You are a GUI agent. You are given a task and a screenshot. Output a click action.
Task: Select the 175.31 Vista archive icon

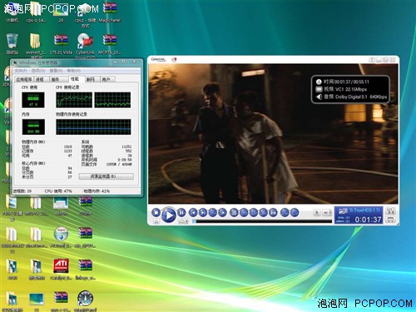pos(61,44)
